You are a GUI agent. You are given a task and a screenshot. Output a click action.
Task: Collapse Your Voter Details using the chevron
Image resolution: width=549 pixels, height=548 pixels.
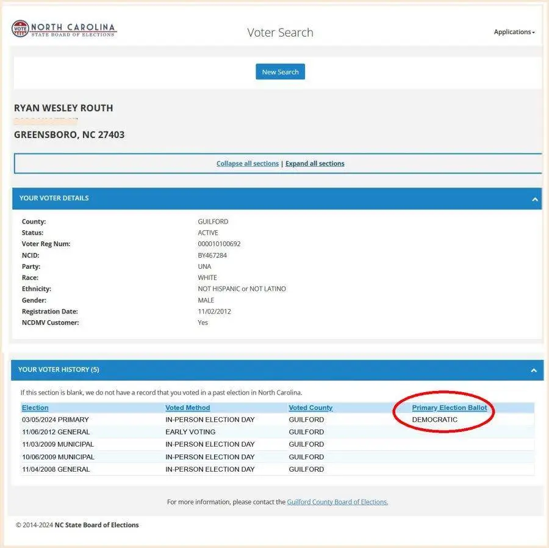pyautogui.click(x=534, y=199)
